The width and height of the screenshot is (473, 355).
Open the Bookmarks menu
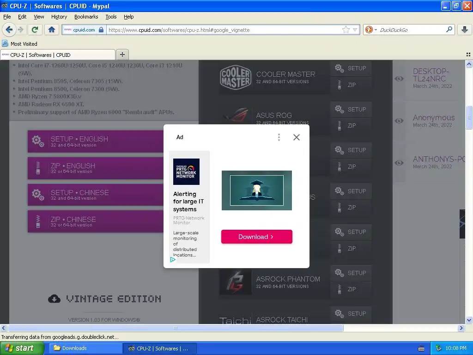tap(86, 17)
